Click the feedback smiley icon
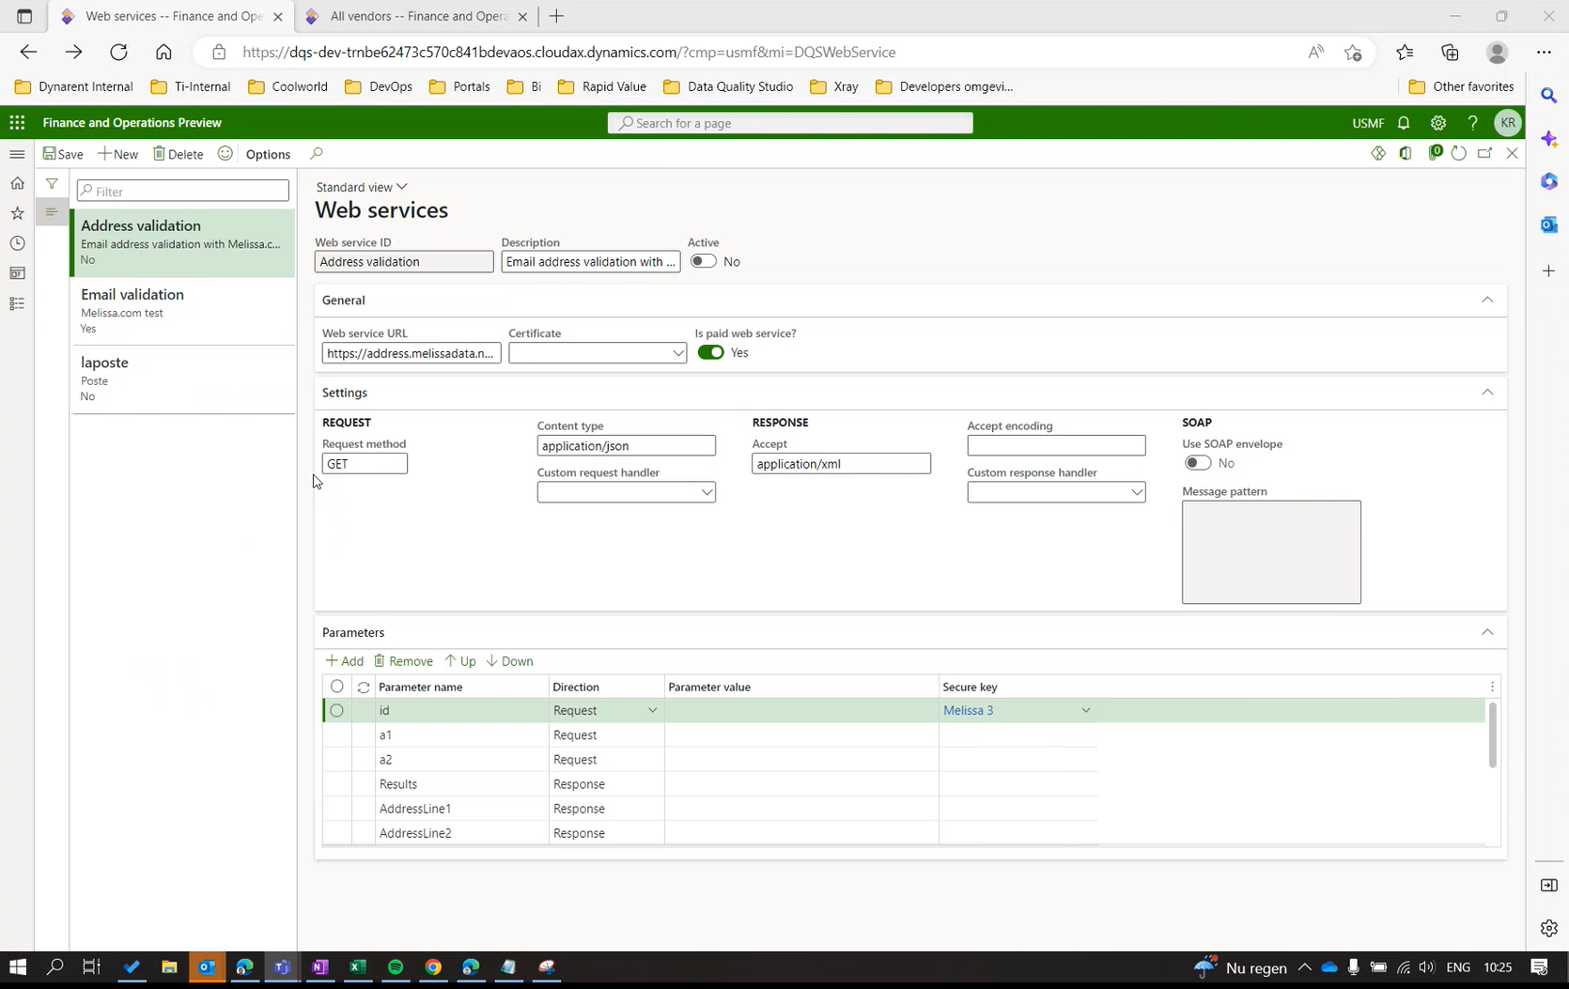This screenshot has height=989, width=1569. 225,153
